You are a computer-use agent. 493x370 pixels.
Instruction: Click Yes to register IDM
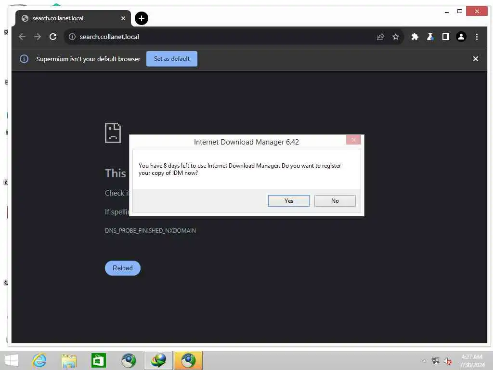(288, 201)
